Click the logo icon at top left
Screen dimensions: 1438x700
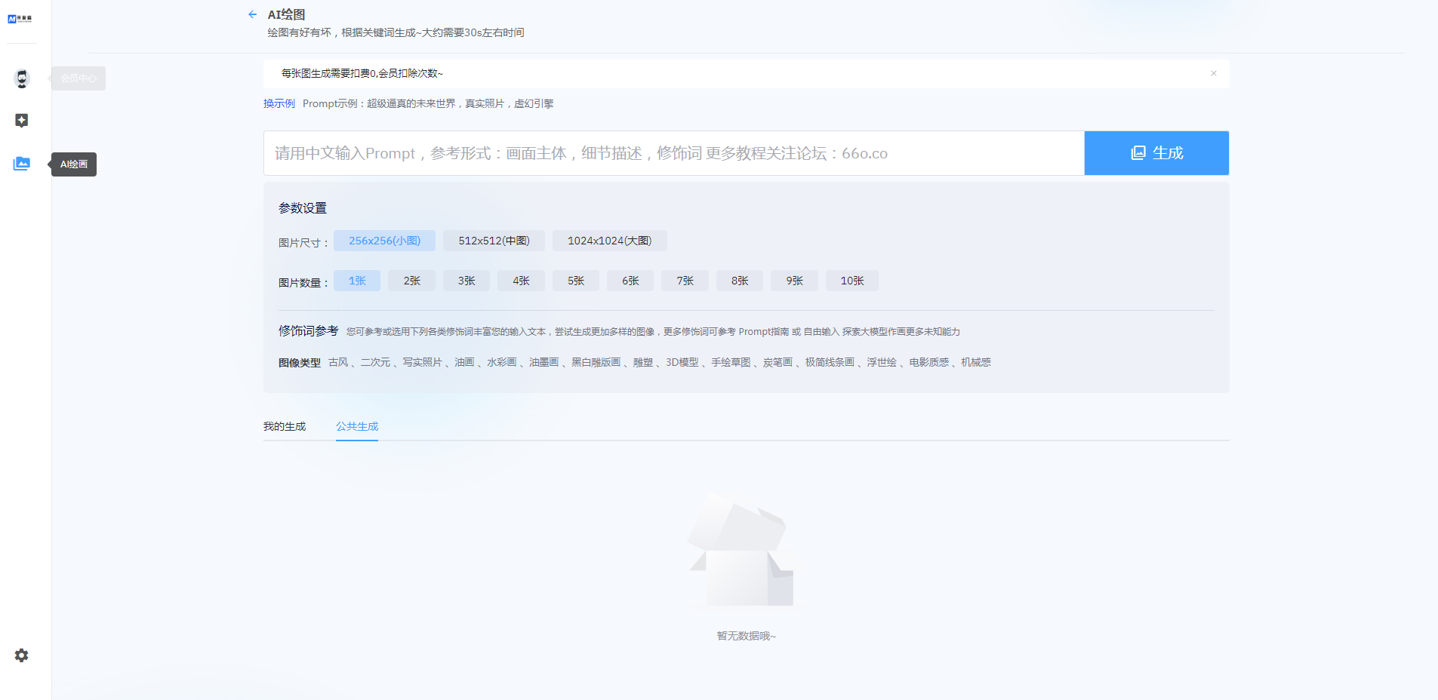(20, 19)
